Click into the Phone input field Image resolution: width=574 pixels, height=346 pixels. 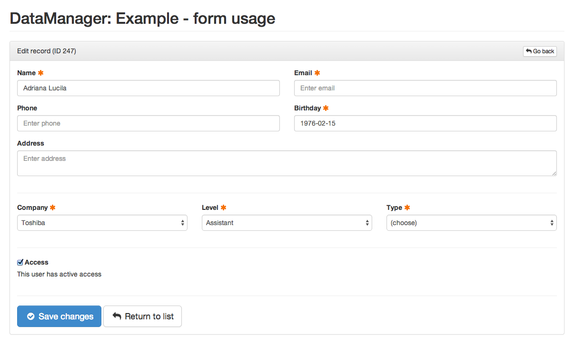click(x=148, y=123)
